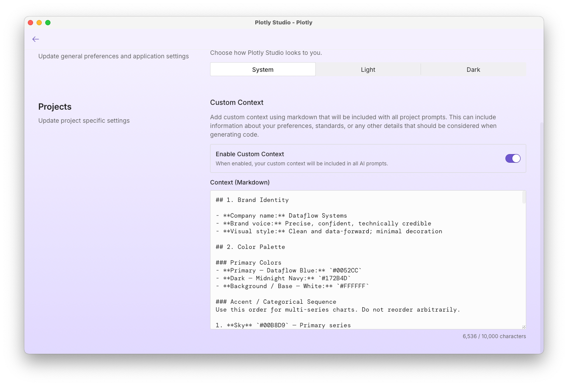Click the Brand voice line
Image resolution: width=568 pixels, height=386 pixels.
[324, 224]
